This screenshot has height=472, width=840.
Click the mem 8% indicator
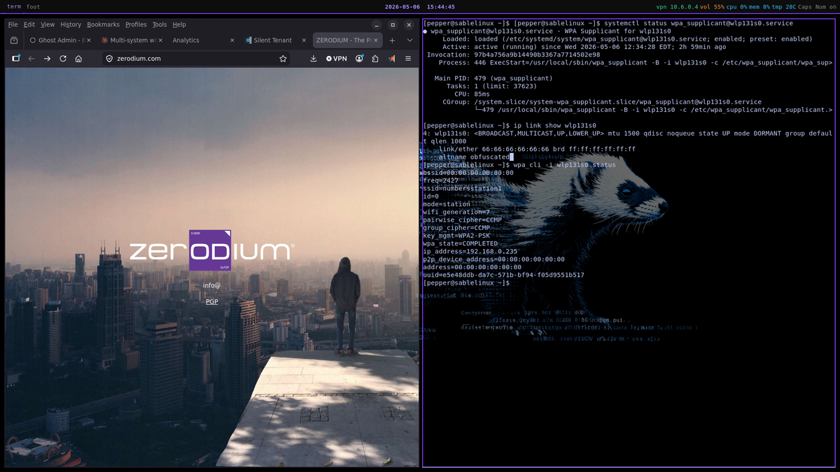759,6
